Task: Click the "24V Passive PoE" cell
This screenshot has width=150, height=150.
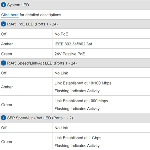Action: (x=69, y=54)
